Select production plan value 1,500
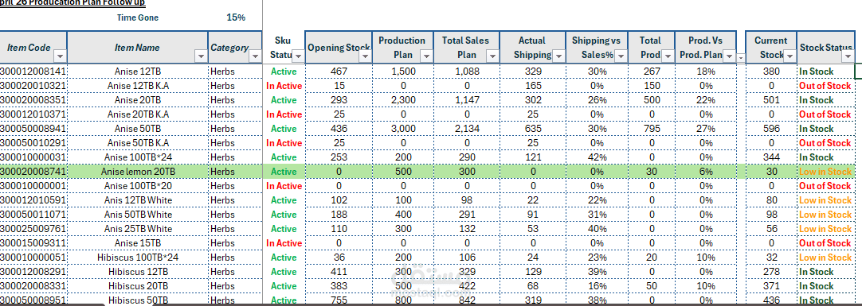862x306 pixels. pyautogui.click(x=403, y=72)
